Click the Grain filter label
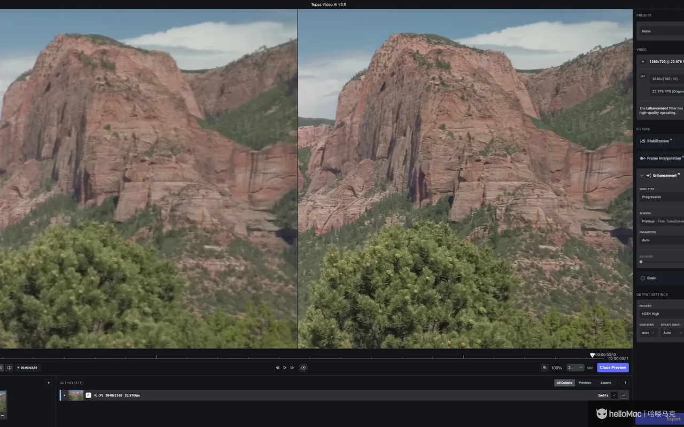This screenshot has height=427, width=684. [652, 278]
